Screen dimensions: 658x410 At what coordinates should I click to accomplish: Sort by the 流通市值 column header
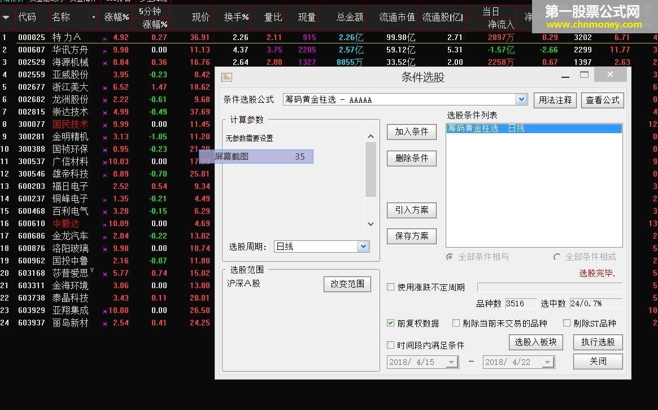[x=397, y=17]
